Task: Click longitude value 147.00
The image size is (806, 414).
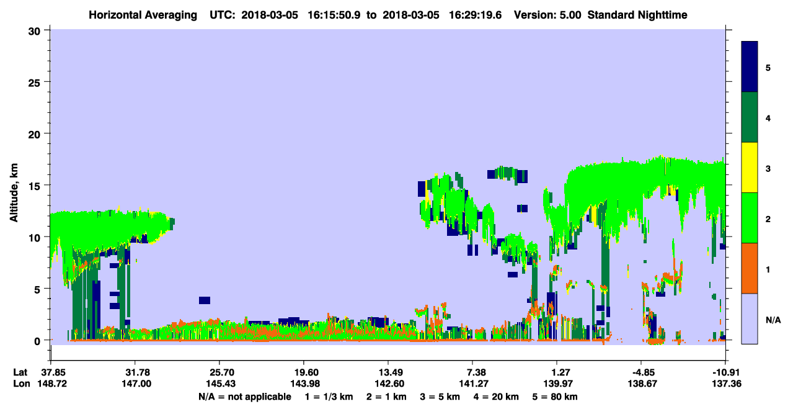Action: coord(135,384)
